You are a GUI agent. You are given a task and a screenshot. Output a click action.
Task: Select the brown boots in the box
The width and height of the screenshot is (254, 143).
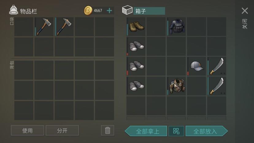(x=136, y=27)
